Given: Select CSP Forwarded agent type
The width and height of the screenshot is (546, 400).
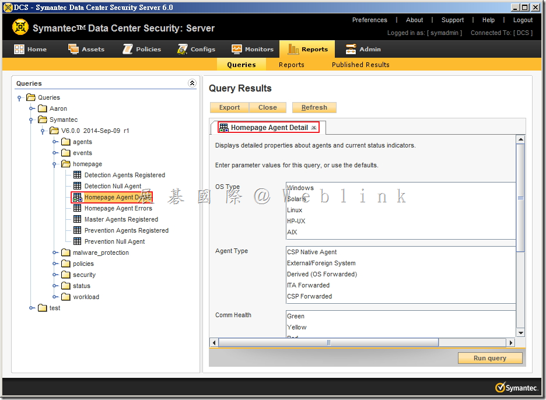Looking at the screenshot, I should pyautogui.click(x=401, y=297).
